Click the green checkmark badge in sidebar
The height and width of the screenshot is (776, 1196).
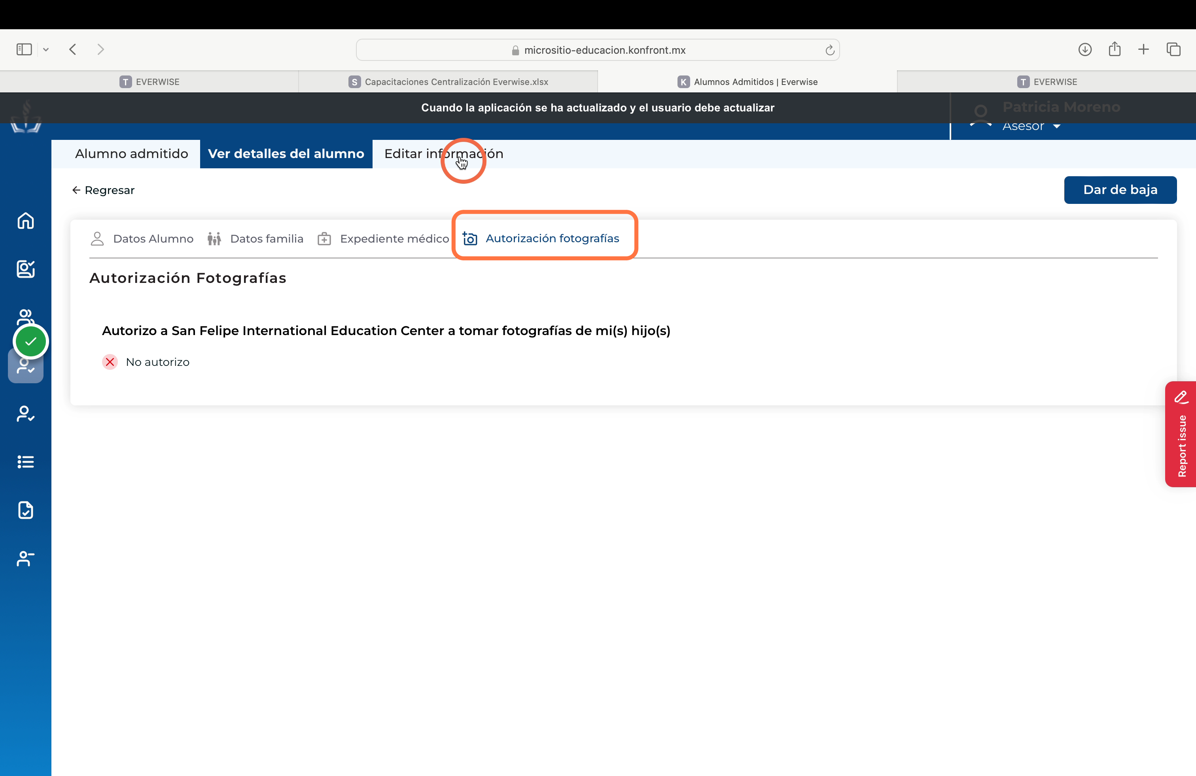click(x=31, y=342)
